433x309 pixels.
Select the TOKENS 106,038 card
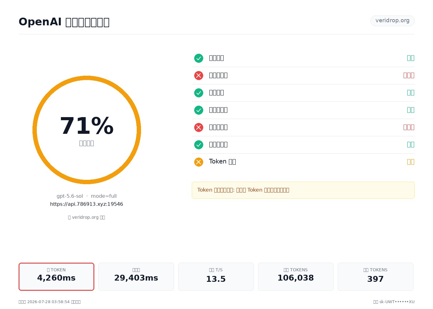(296, 277)
